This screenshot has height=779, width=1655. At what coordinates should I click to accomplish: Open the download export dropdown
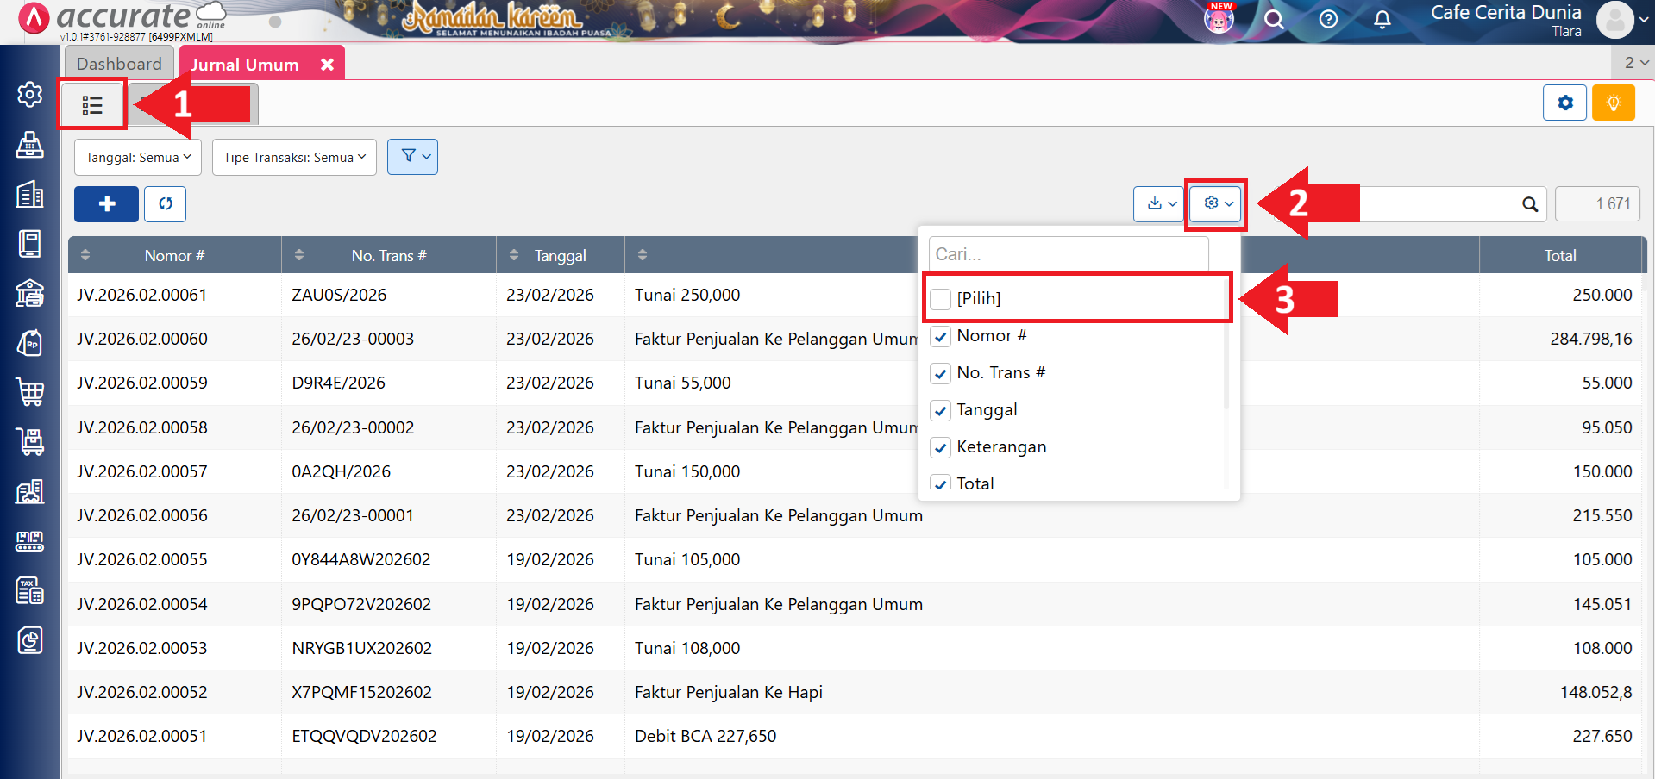(x=1158, y=204)
